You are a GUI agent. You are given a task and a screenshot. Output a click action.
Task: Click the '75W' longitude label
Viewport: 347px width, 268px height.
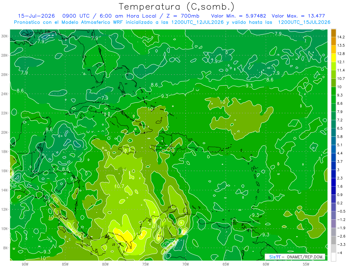pos(145,264)
